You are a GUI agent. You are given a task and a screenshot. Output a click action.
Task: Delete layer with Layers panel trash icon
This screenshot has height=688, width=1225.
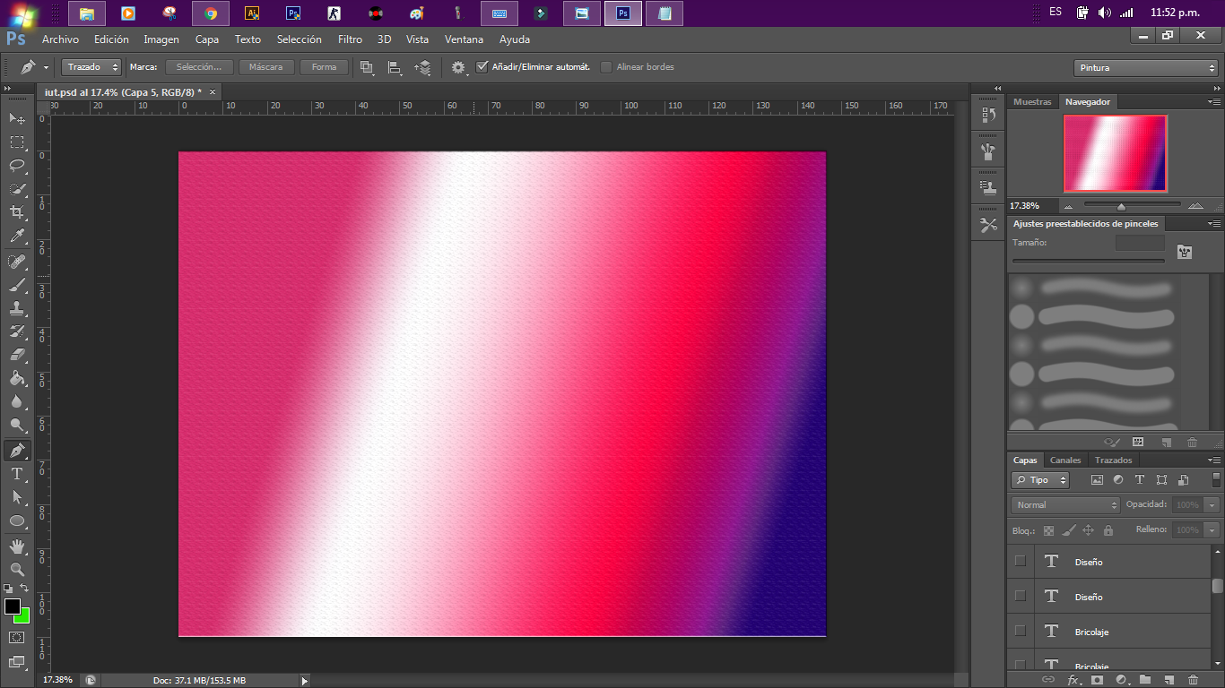click(1193, 680)
